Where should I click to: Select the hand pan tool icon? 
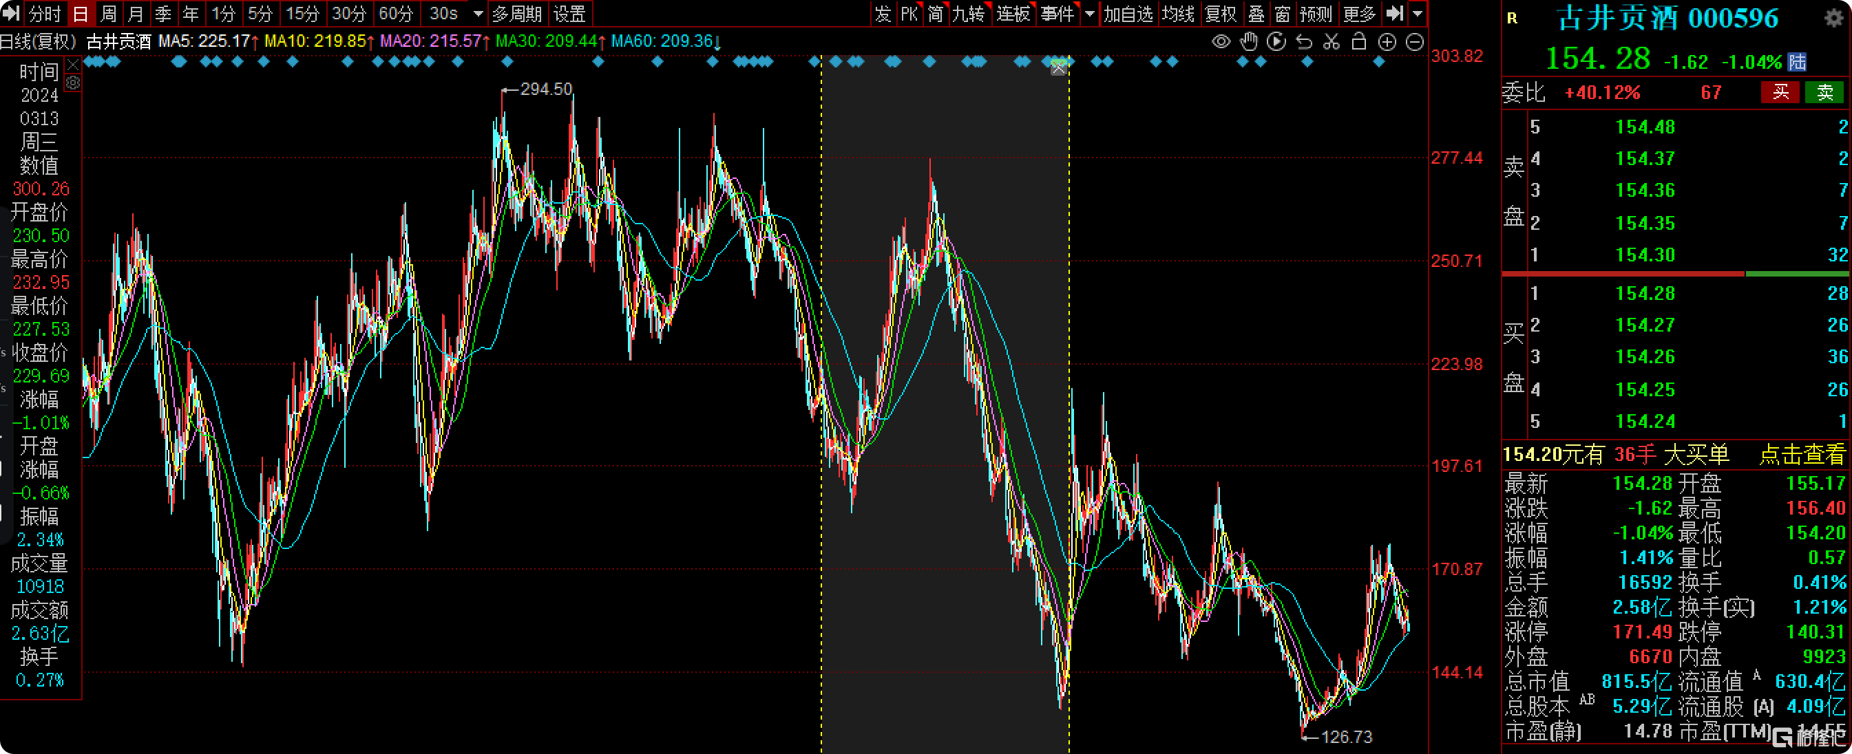1249,42
